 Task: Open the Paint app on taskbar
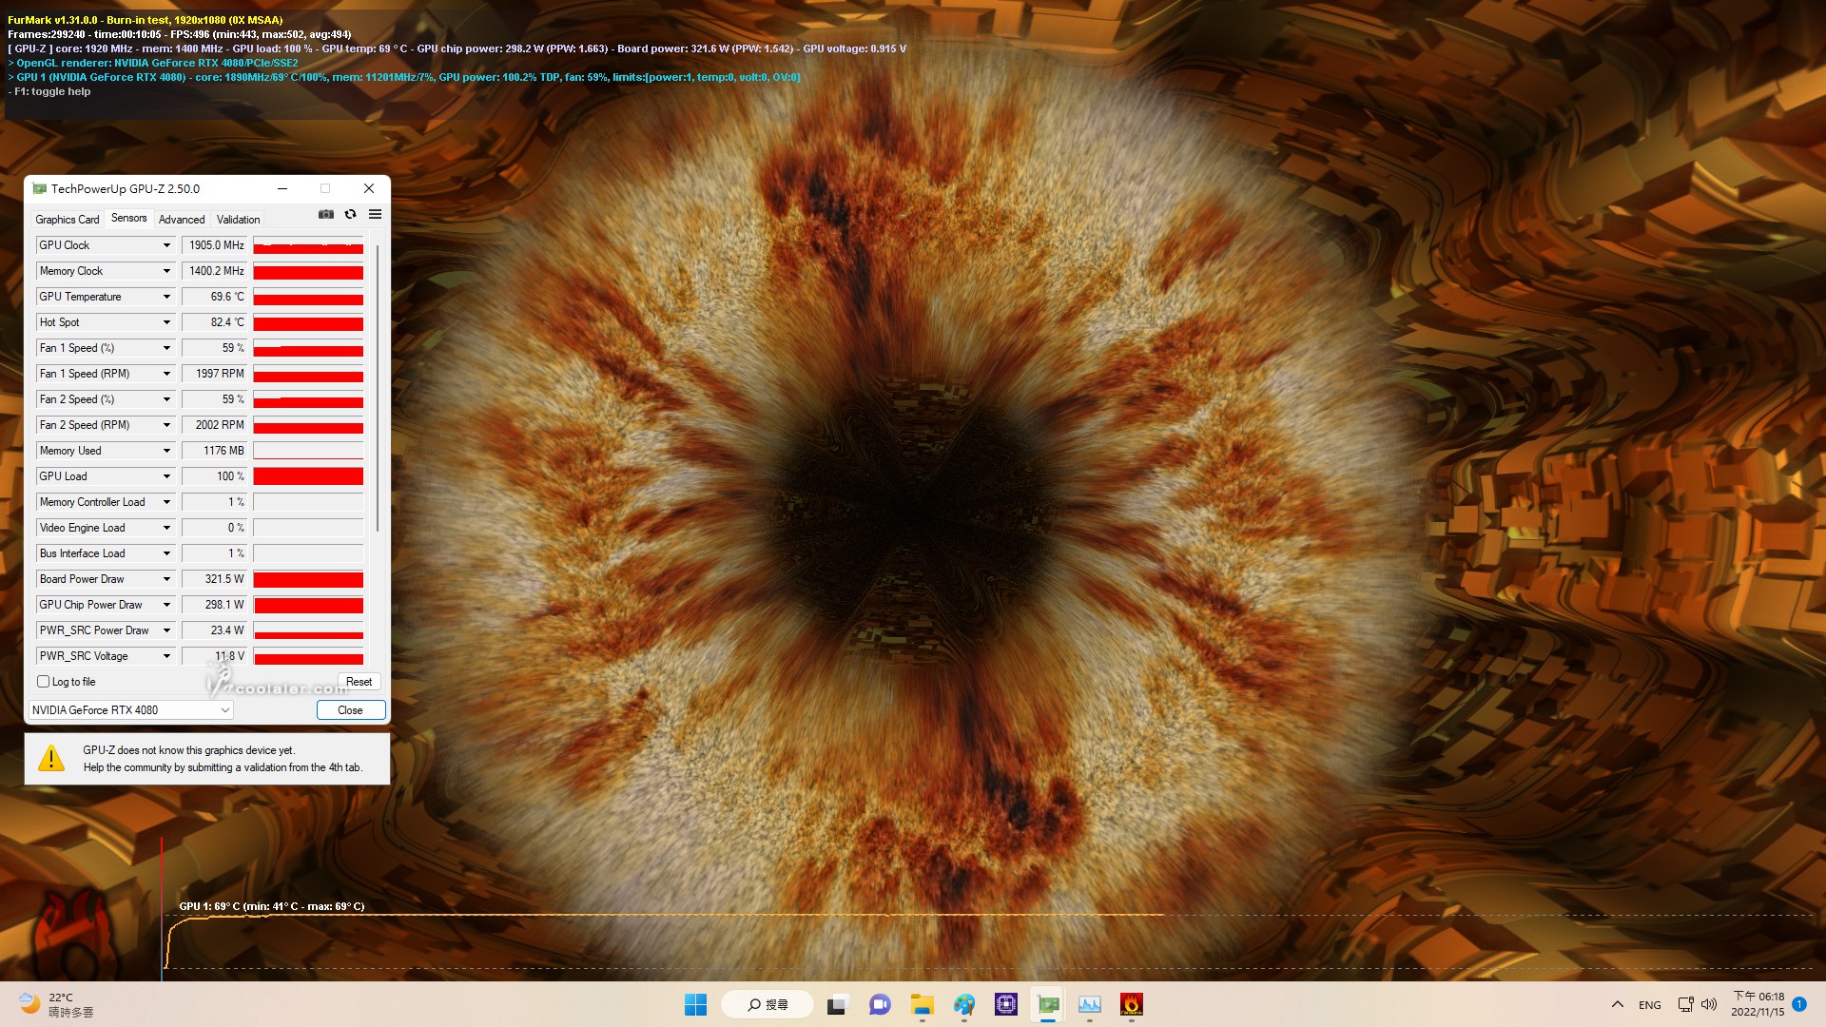pyautogui.click(x=963, y=1004)
